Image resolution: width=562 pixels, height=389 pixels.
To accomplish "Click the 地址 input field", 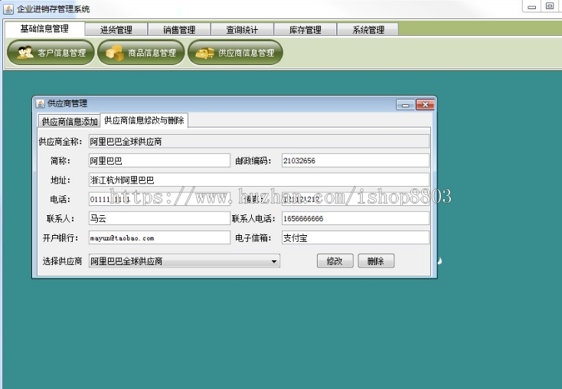I will 259,180.
